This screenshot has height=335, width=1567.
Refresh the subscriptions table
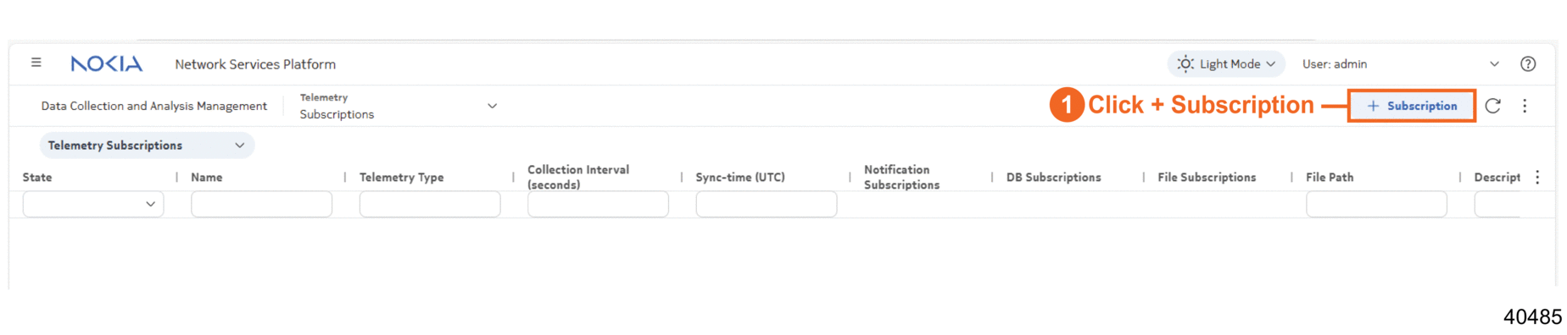(1493, 106)
